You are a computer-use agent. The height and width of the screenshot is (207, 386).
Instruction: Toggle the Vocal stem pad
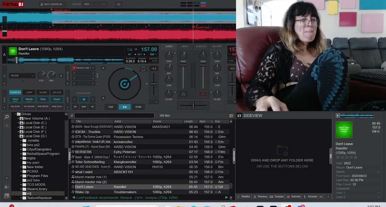pos(15,99)
